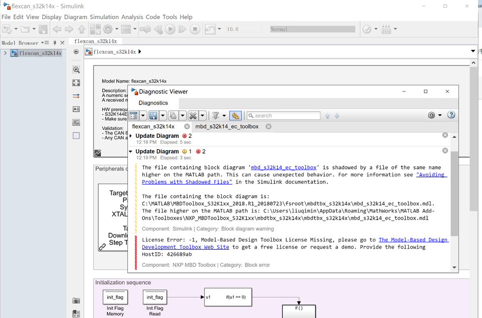Open the Model Explorer toolbar icon
The image size is (482, 318).
(126, 29)
